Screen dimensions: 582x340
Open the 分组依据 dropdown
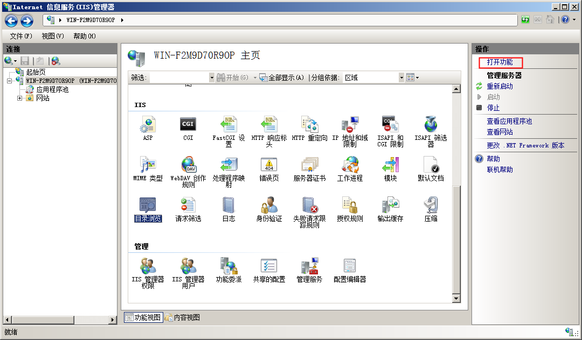(401, 78)
